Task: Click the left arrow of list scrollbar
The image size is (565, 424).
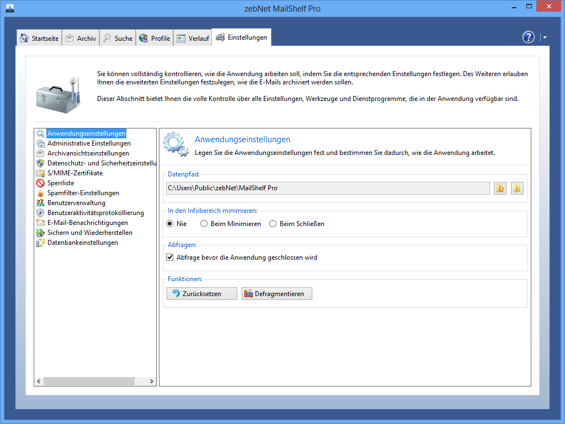Action: point(39,381)
